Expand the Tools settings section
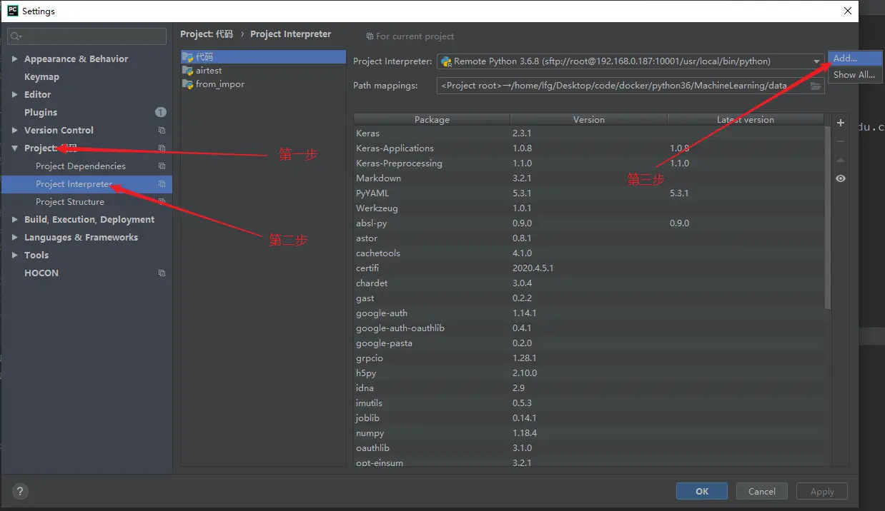The width and height of the screenshot is (885, 511). pyautogui.click(x=15, y=255)
